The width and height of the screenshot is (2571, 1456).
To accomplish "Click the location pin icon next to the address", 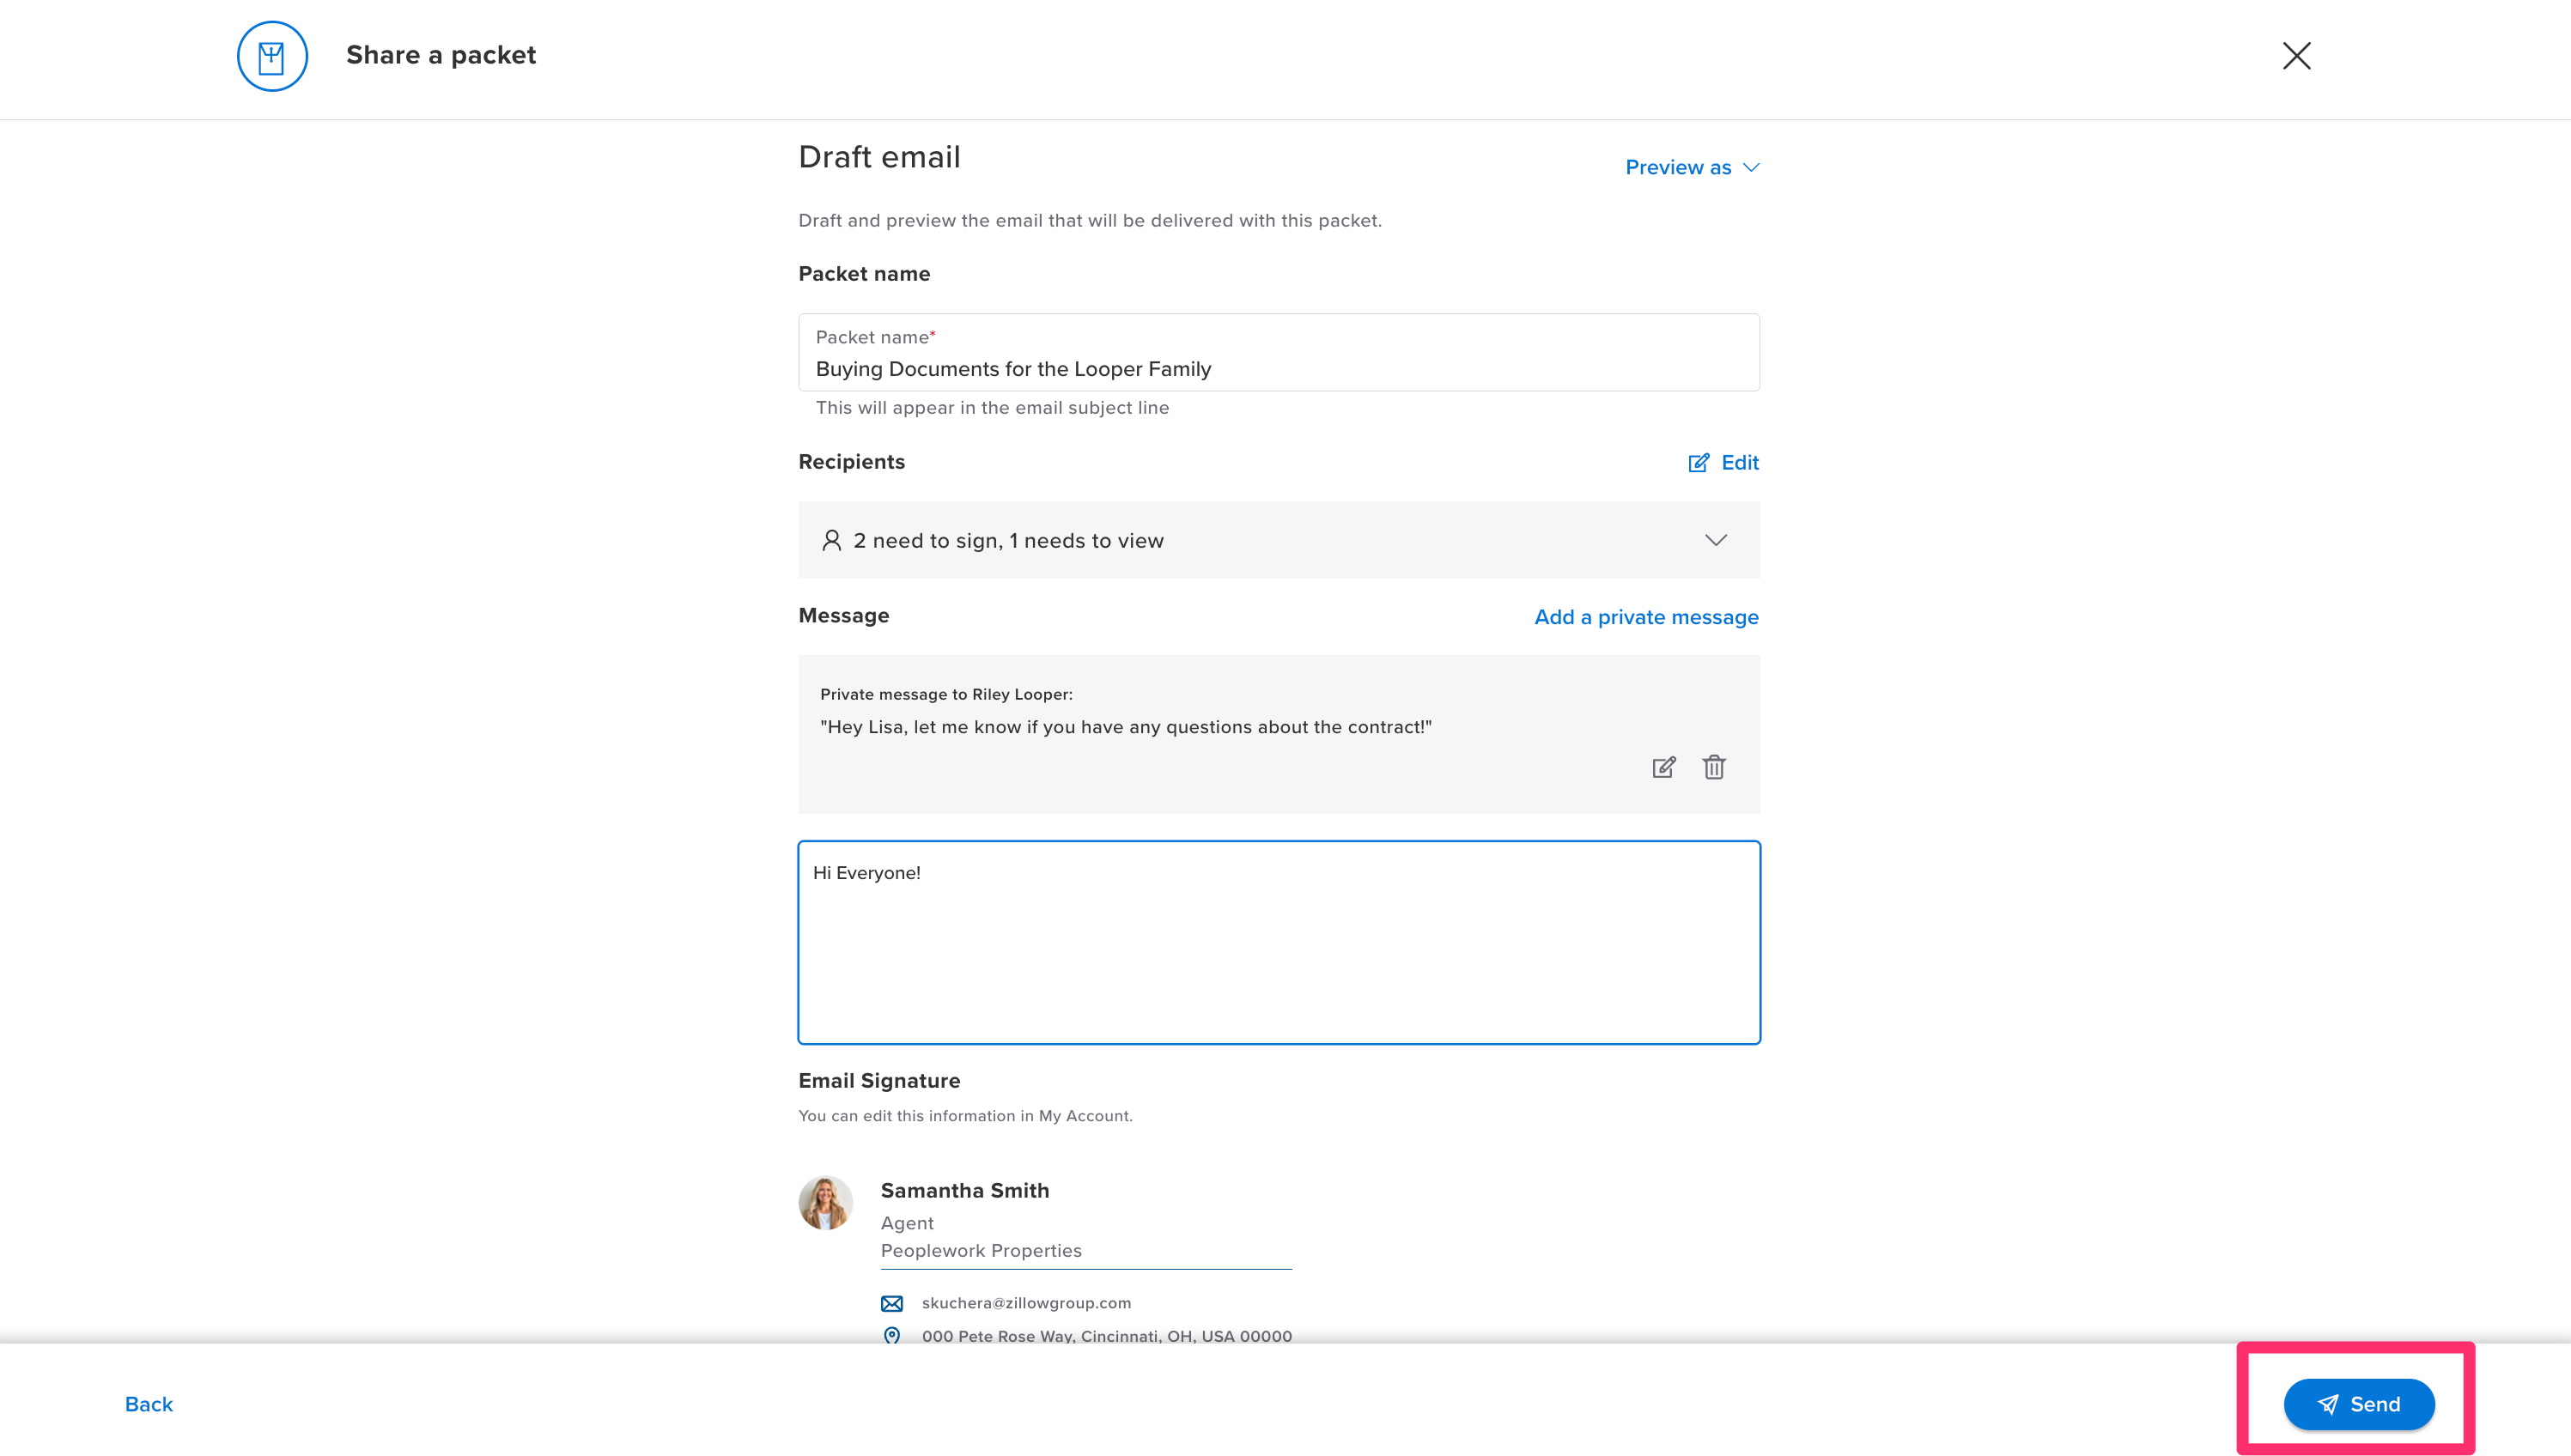I will 891,1335.
